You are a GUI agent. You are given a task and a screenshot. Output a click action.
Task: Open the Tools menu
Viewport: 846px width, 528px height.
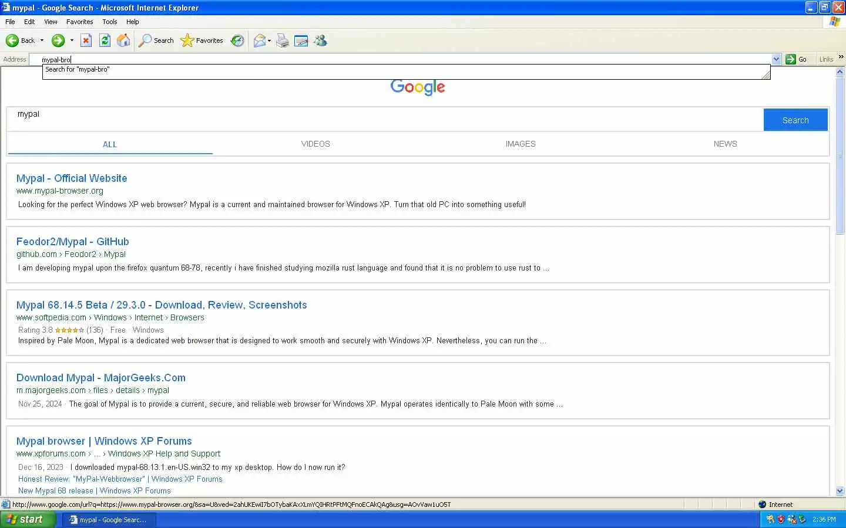click(x=109, y=22)
